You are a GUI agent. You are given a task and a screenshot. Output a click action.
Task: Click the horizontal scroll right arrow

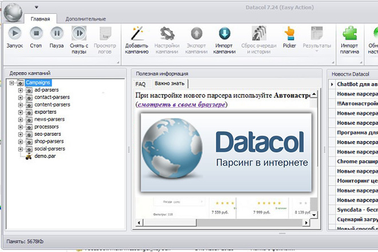306,223
